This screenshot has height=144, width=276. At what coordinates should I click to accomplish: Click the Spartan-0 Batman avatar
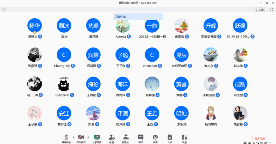64,84
